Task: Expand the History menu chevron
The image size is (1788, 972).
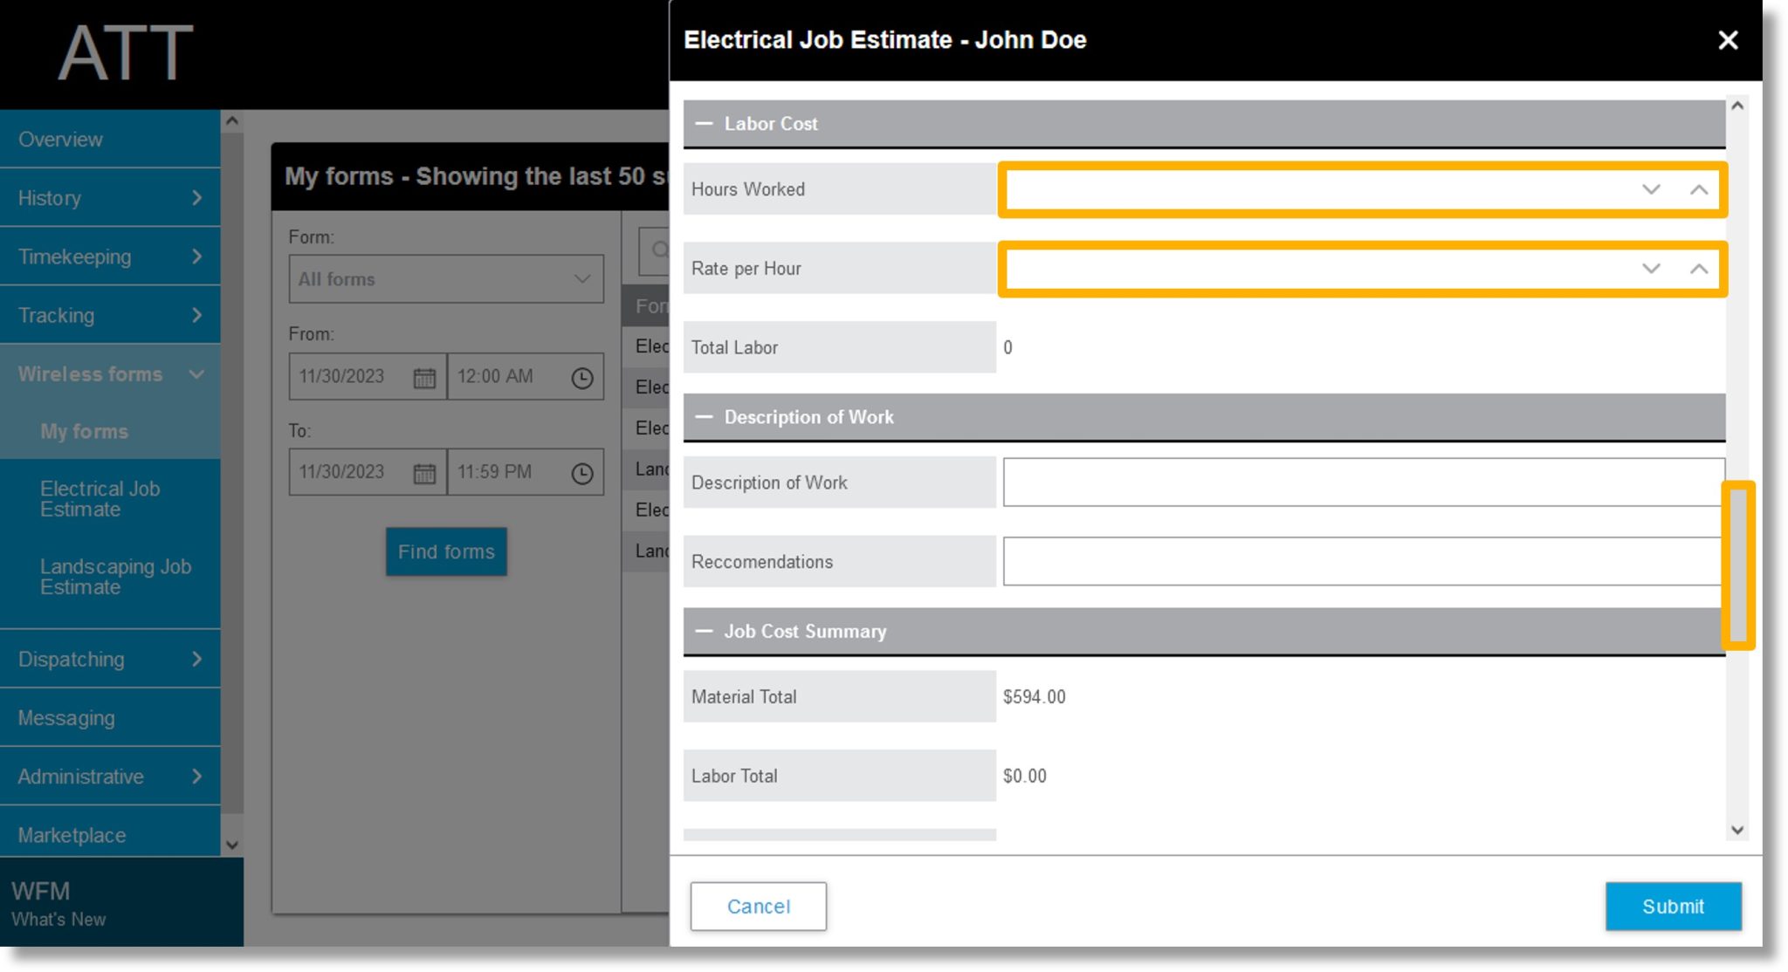Action: coord(196,198)
